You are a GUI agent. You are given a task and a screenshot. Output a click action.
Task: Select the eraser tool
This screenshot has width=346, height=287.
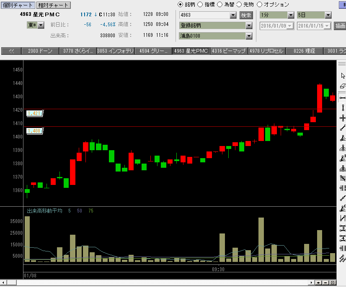343,86
